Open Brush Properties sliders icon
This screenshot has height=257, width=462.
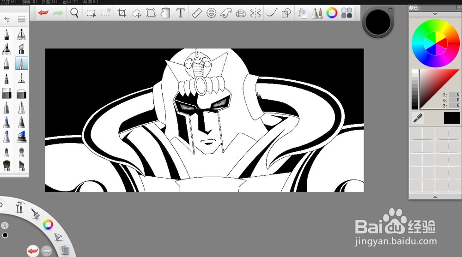pyautogui.click(x=7, y=20)
